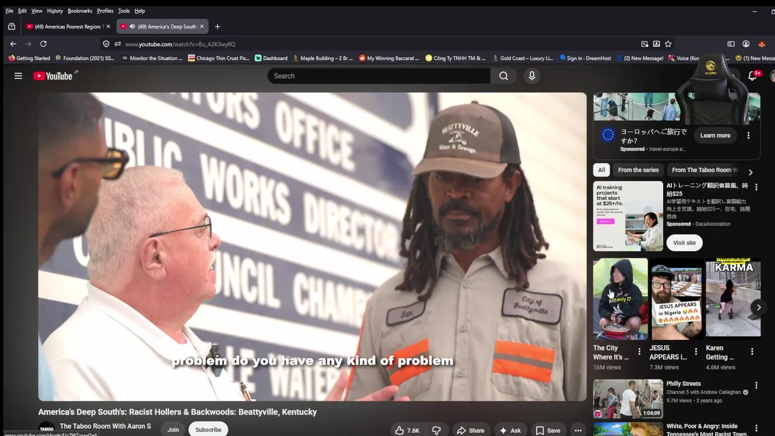Click the YouTube search field
This screenshot has height=436, width=775.
pyautogui.click(x=379, y=76)
